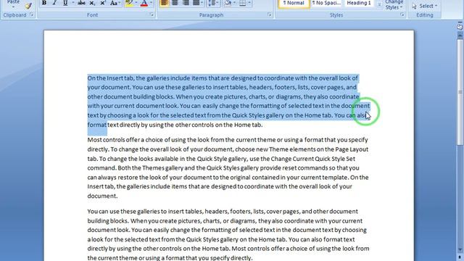
Task: Open Styles pane launcher
Action: point(402,14)
